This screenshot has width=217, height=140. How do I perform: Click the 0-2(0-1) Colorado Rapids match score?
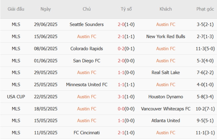pos(126,49)
